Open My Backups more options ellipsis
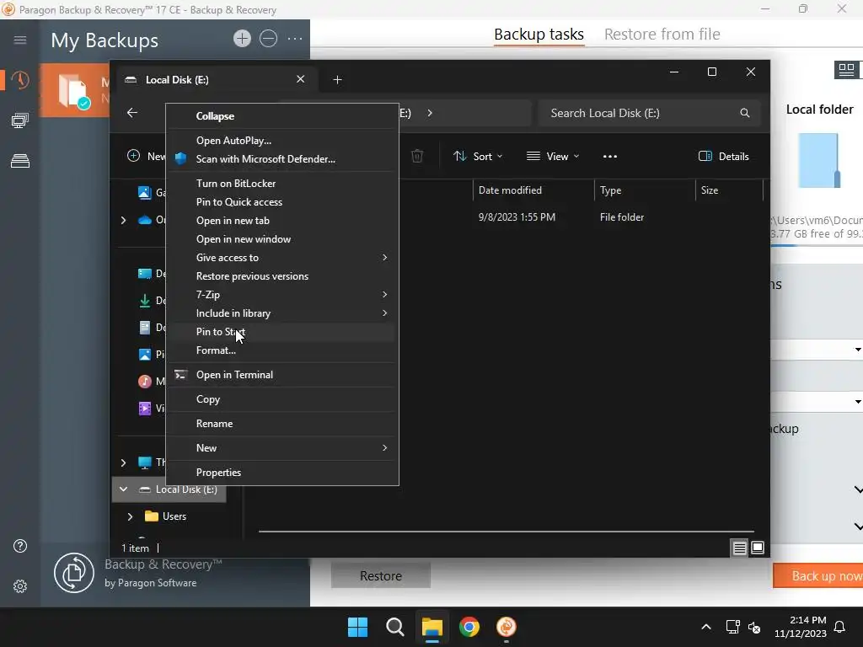 coord(295,39)
